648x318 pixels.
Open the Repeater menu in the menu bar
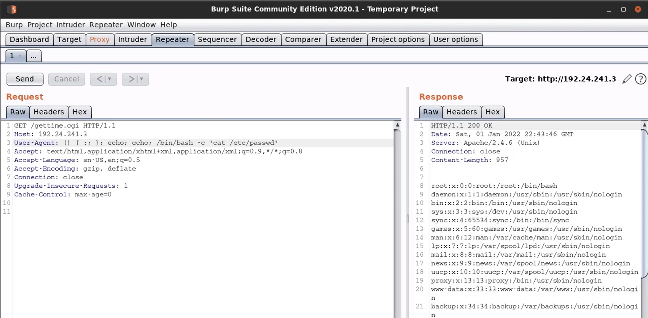click(x=106, y=25)
